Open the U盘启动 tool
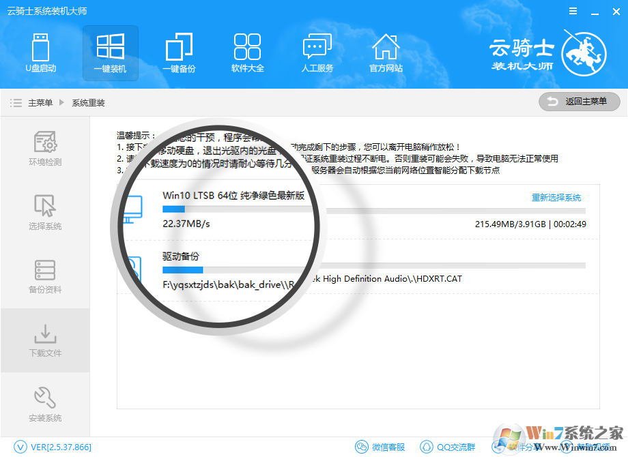This screenshot has width=628, height=457. [x=41, y=53]
